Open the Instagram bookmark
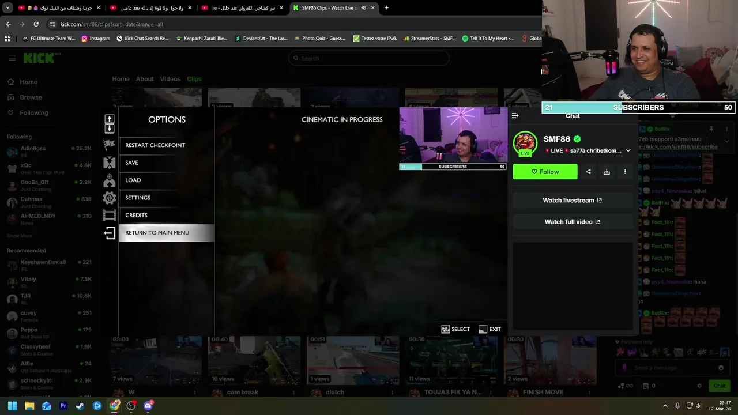The width and height of the screenshot is (738, 415). [96, 39]
